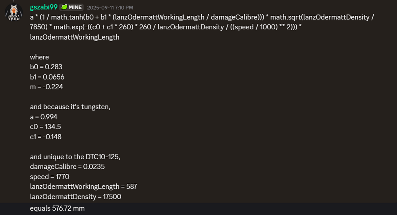Click the "lanzOdermattWorkingLength = 587" line
The image size is (397, 215).
point(83,186)
